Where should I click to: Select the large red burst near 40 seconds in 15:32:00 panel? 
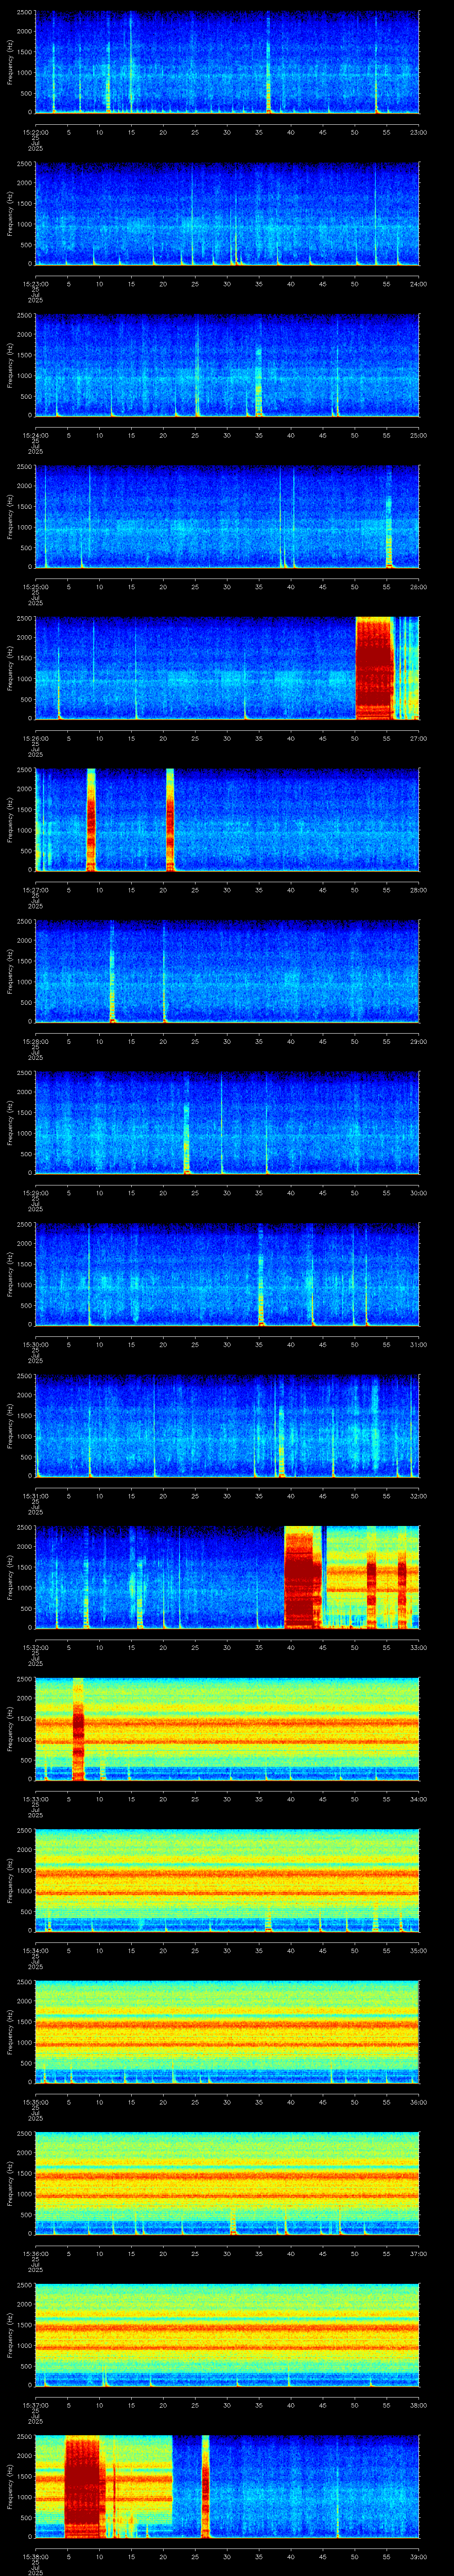pyautogui.click(x=303, y=1577)
